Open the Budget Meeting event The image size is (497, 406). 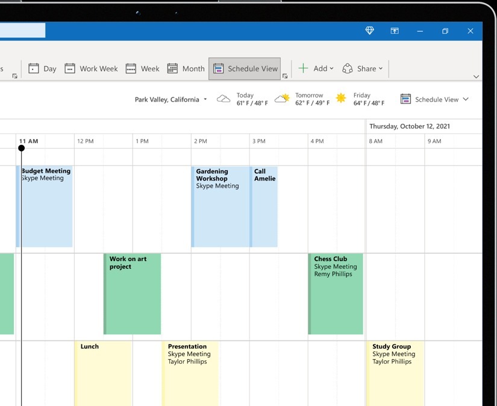tap(45, 206)
